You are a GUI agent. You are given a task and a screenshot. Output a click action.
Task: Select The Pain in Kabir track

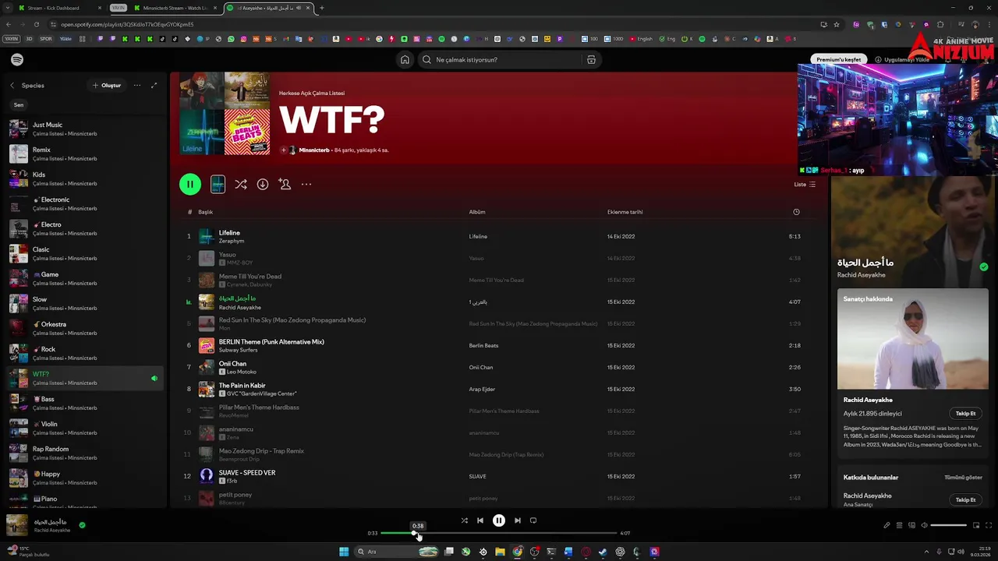(x=497, y=389)
